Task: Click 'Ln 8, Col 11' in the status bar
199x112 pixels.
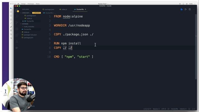Action: point(147,109)
